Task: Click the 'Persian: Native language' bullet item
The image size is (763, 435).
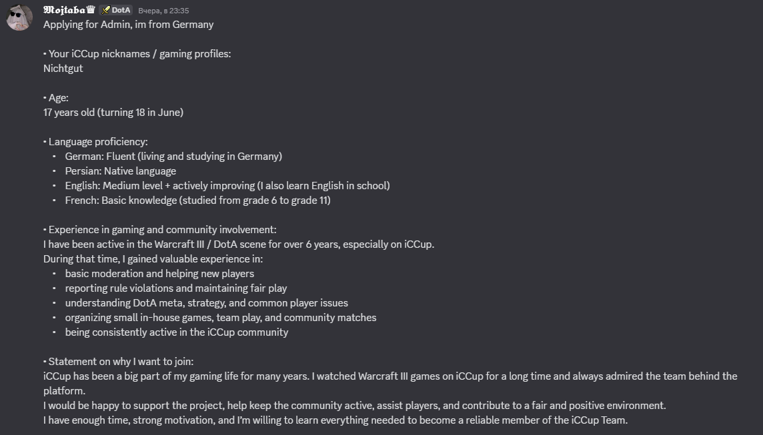Action: [x=120, y=171]
